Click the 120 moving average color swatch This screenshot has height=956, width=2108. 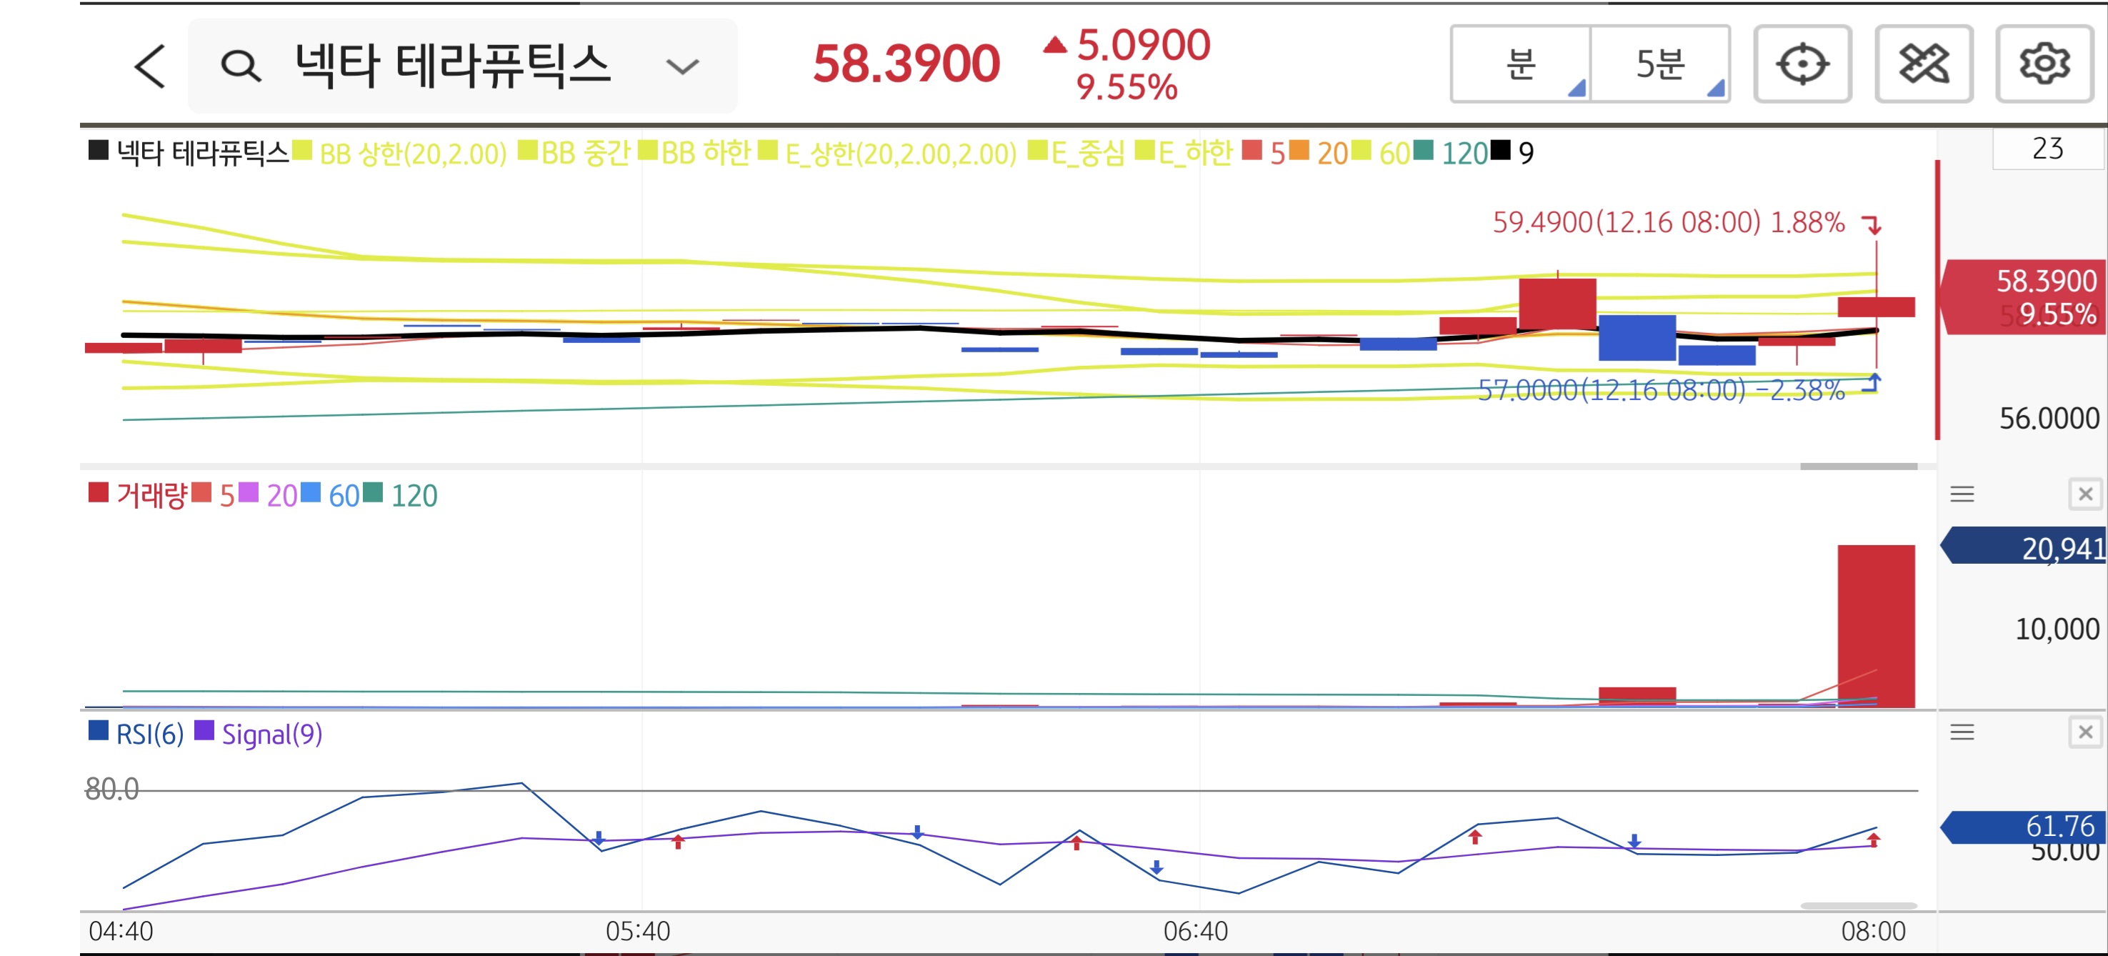tap(1423, 151)
